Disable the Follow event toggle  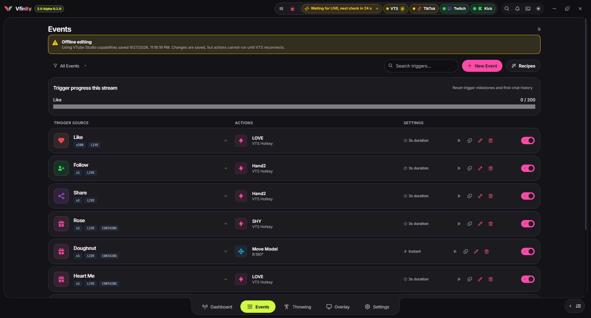[528, 168]
